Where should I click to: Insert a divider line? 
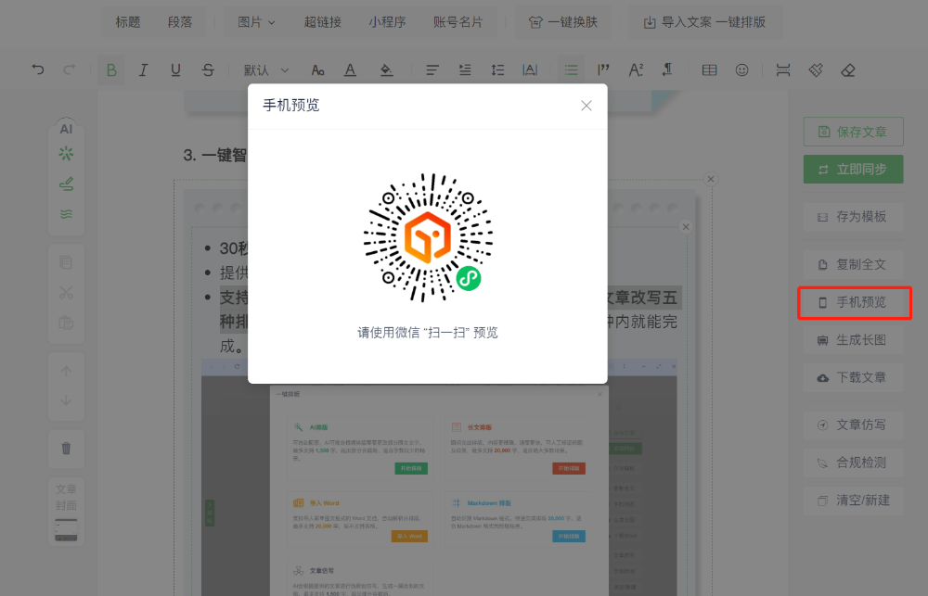click(x=783, y=70)
